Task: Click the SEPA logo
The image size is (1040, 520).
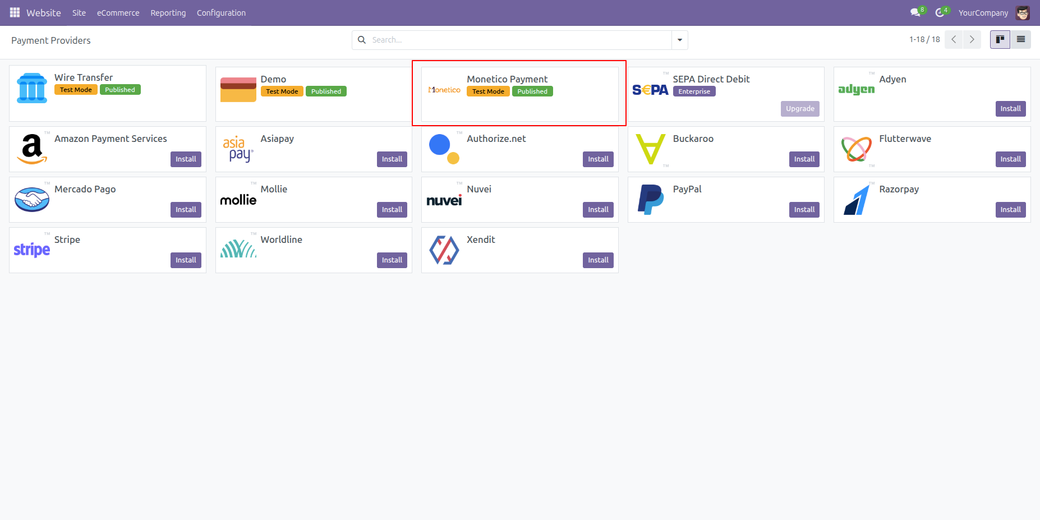Action: (650, 90)
